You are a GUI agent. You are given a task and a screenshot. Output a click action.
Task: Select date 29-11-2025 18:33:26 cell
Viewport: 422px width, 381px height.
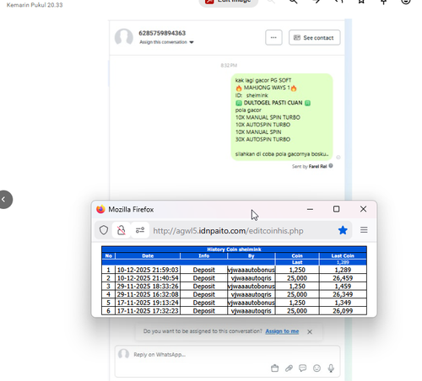[148, 287]
